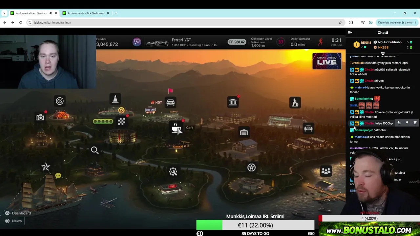Click the PP 938.42 badge
The width and height of the screenshot is (420, 236).
[237, 42]
